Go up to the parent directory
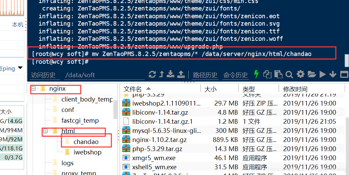Screen dimensions: 349x175 (x=162, y=74)
